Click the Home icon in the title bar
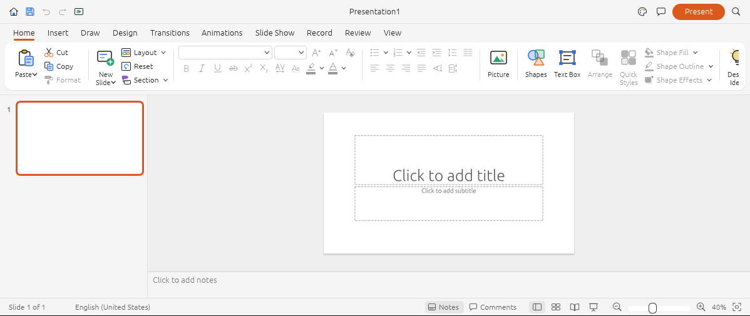This screenshot has height=316, width=750. [14, 11]
